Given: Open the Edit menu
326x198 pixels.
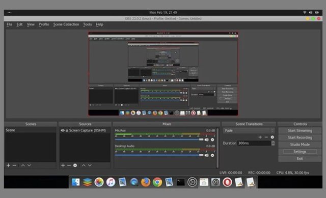Looking at the screenshot, I should (x=19, y=24).
